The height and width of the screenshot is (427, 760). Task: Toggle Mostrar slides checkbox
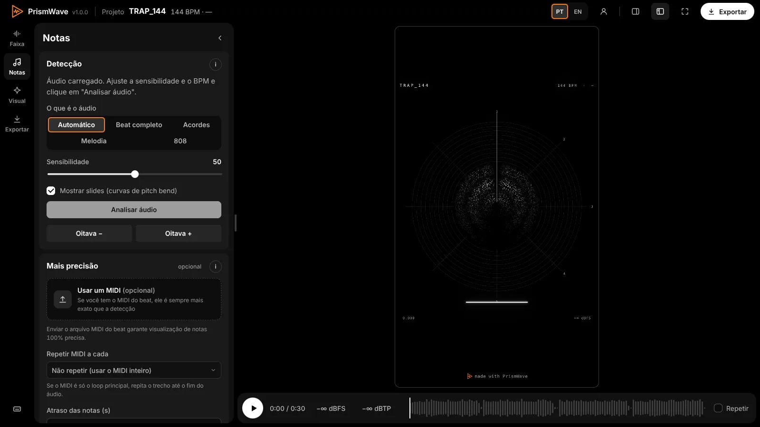click(51, 191)
